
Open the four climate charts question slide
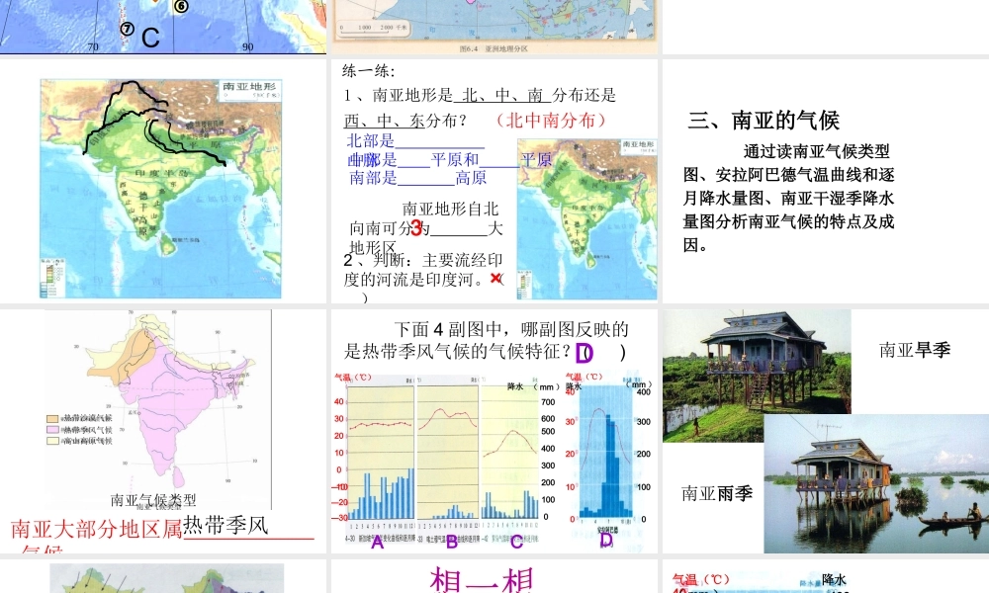point(494,431)
